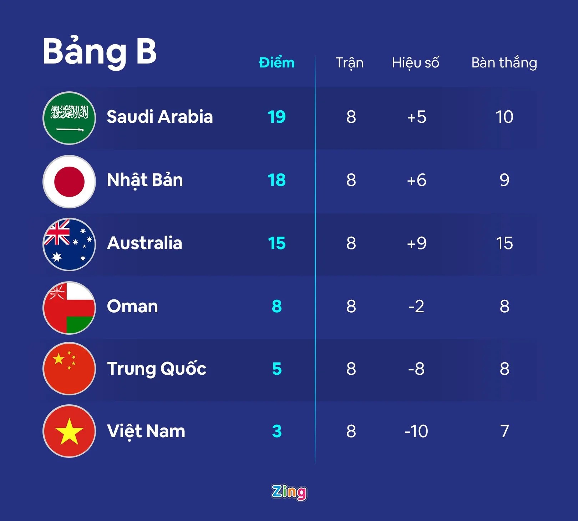Click the Trận column header

point(349,63)
